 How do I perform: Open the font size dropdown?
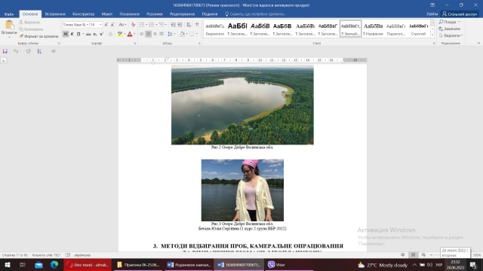pos(96,25)
